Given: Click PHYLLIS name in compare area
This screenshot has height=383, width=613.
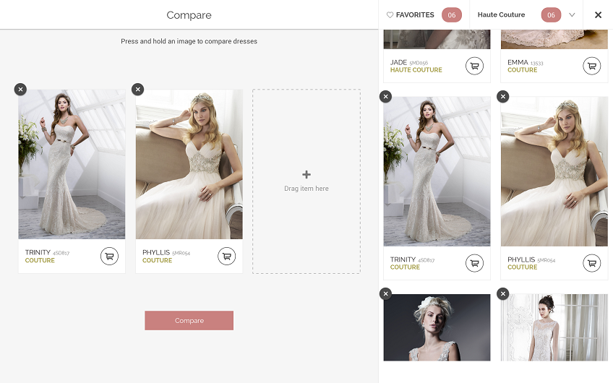Looking at the screenshot, I should [x=156, y=252].
